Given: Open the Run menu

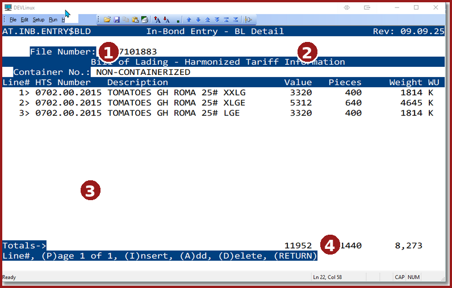Looking at the screenshot, I should tap(52, 19).
